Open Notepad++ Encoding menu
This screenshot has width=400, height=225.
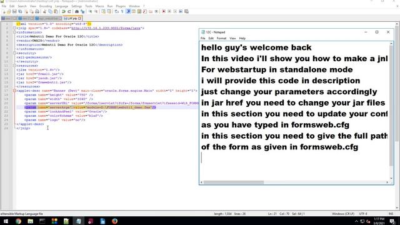[x=46, y=6]
